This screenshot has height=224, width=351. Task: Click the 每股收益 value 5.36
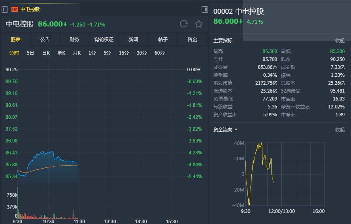point(272,107)
